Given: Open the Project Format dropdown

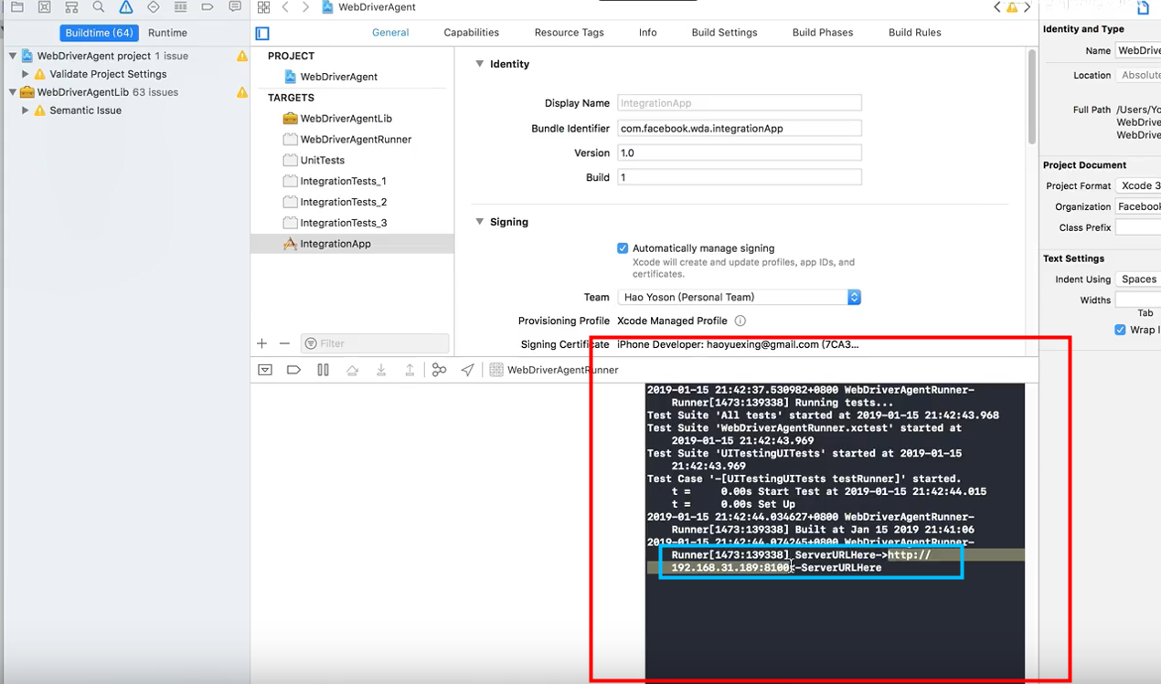Looking at the screenshot, I should 1139,185.
